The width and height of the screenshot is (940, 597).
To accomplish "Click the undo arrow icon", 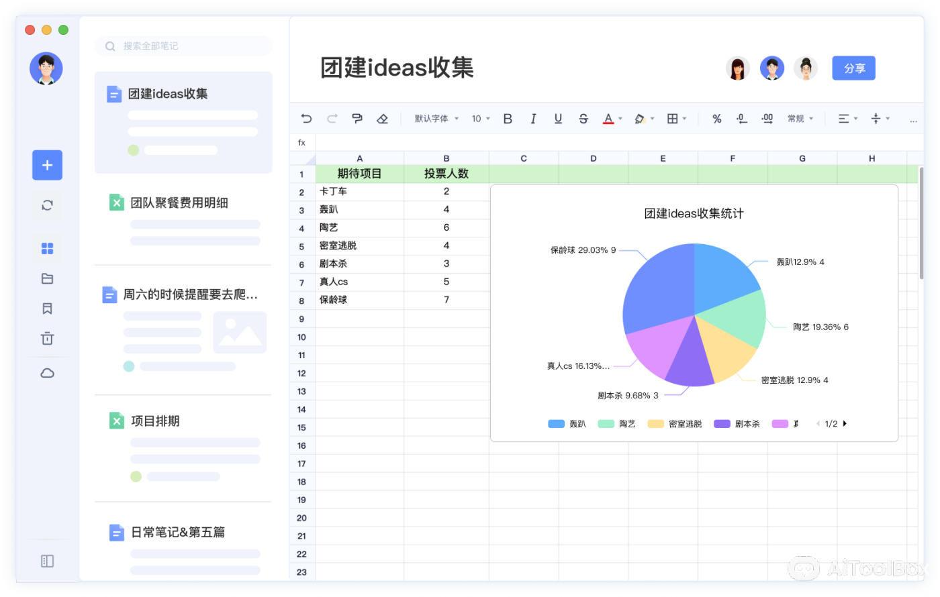I will 306,119.
